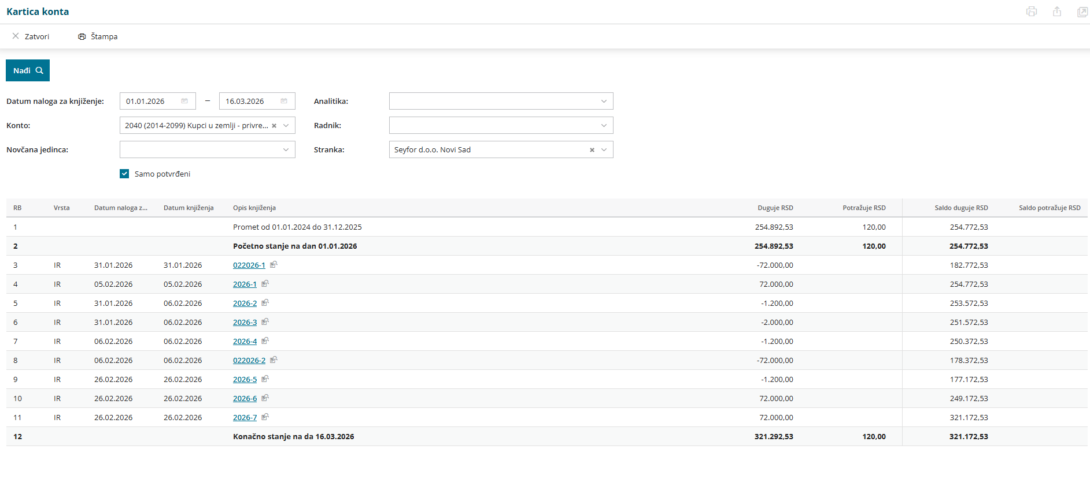The width and height of the screenshot is (1090, 483).
Task: Click calendar icon in start date field
Action: pyautogui.click(x=184, y=101)
